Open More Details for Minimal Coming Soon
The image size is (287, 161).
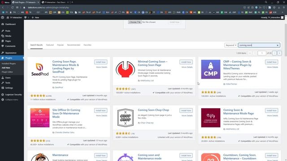pos(187,67)
